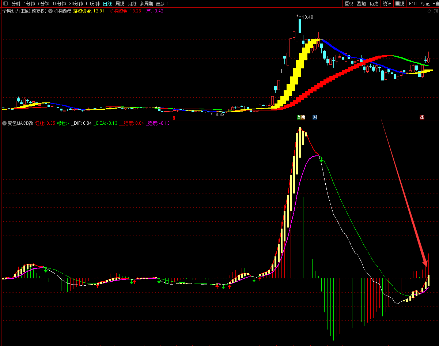439x346 pixels.
Task: Open the 多周期 multi-period view
Action: click(x=146, y=4)
